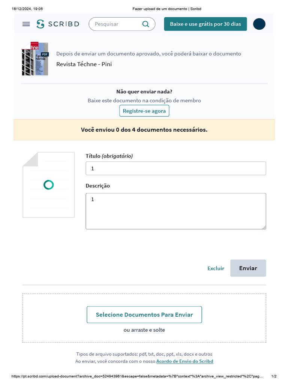Click the 'ou arraste e solte' drop zone

click(x=144, y=330)
